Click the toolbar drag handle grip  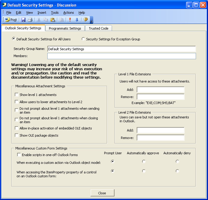pos(3,20)
